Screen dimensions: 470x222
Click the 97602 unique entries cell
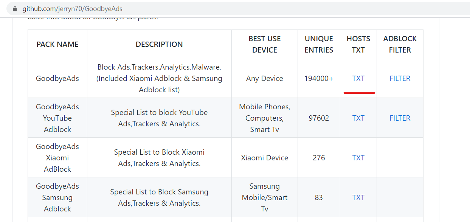319,118
